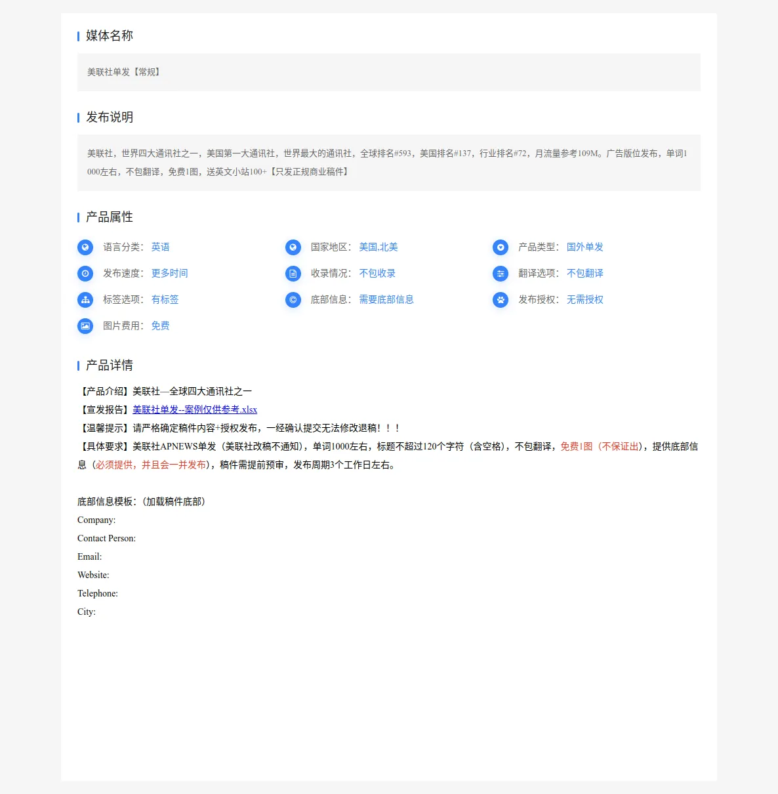Click the Company: template line
Viewport: 778px width, 794px height.
[x=96, y=520]
